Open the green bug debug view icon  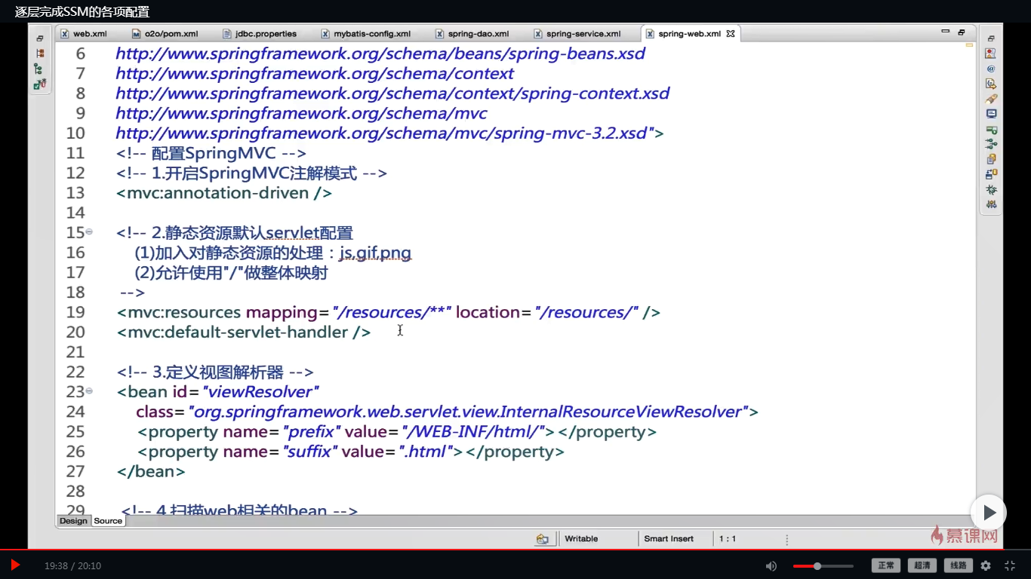pyautogui.click(x=991, y=189)
